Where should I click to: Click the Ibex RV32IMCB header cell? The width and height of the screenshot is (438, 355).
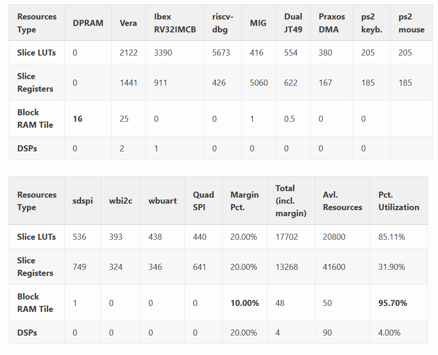pyautogui.click(x=175, y=23)
